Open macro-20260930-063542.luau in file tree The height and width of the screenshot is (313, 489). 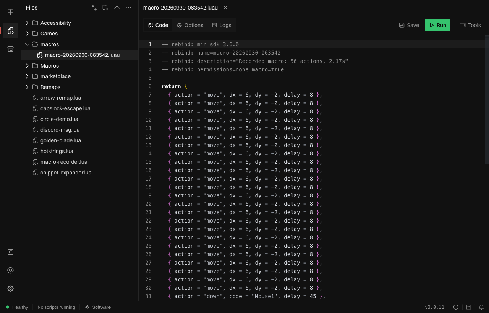[x=80, y=55]
